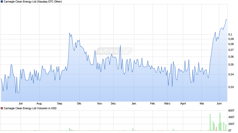Click the '0,09' price axis value
The height and width of the screenshot is (133, 238).
(x=231, y=39)
